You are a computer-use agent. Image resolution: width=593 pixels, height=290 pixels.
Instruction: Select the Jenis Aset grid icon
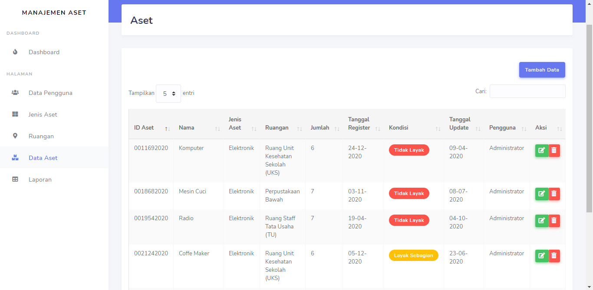tap(15, 114)
